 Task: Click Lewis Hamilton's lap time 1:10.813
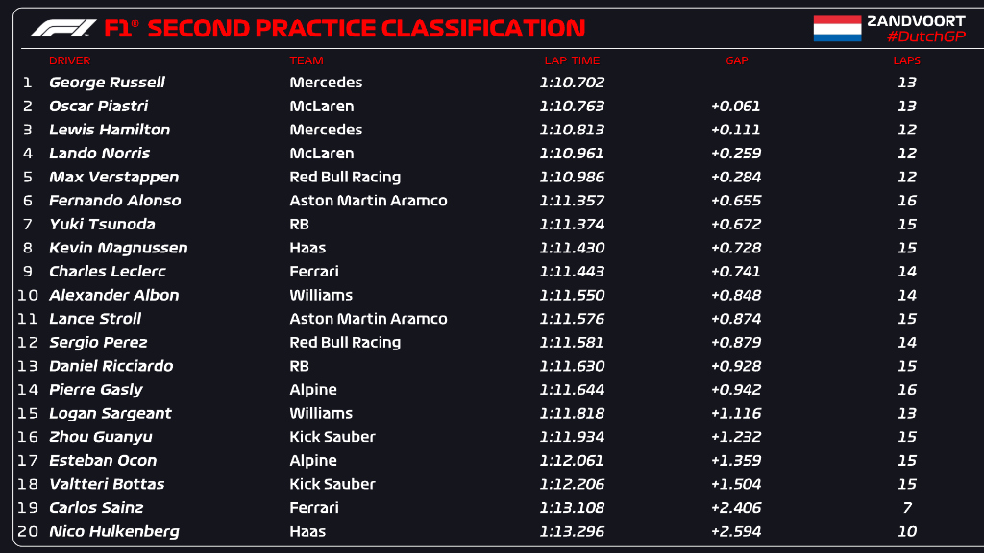(x=572, y=130)
